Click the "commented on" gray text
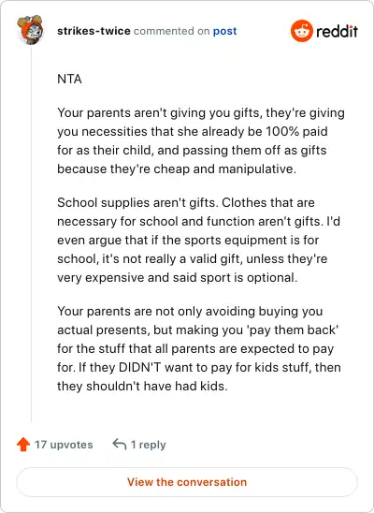 click(171, 31)
